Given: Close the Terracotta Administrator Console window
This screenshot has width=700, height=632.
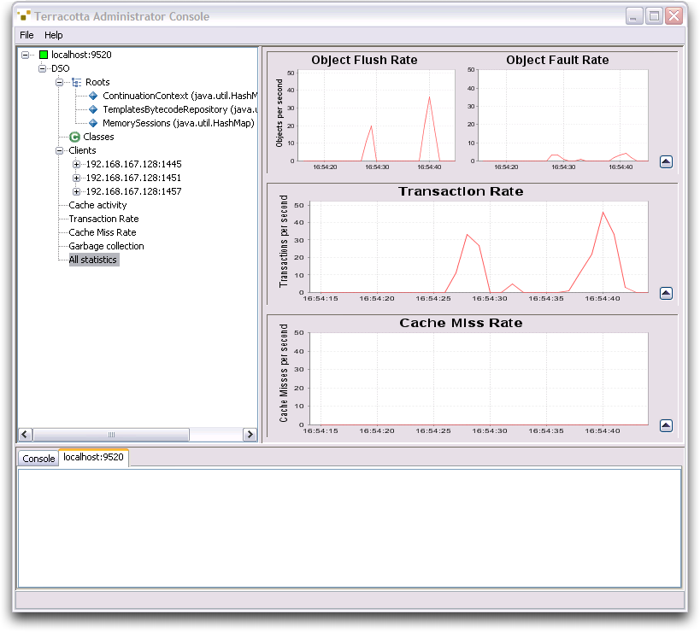Looking at the screenshot, I should pyautogui.click(x=674, y=16).
